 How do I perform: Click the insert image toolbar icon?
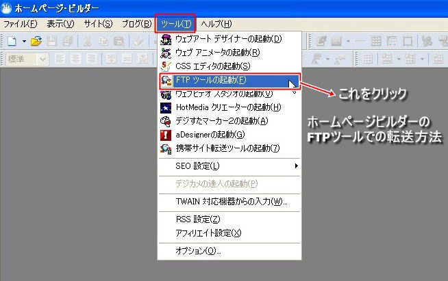[336, 42]
